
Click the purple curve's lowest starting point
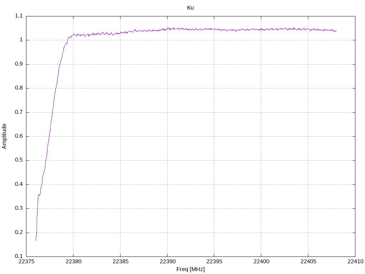point(36,240)
